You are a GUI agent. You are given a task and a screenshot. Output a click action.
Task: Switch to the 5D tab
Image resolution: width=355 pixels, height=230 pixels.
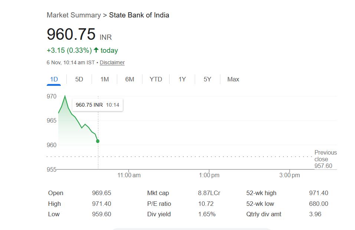(x=79, y=79)
